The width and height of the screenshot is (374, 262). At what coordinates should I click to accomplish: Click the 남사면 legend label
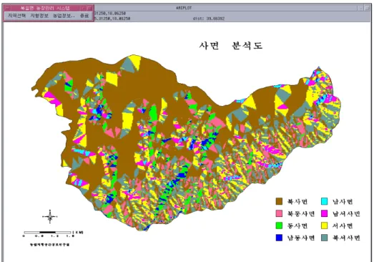pos(343,202)
